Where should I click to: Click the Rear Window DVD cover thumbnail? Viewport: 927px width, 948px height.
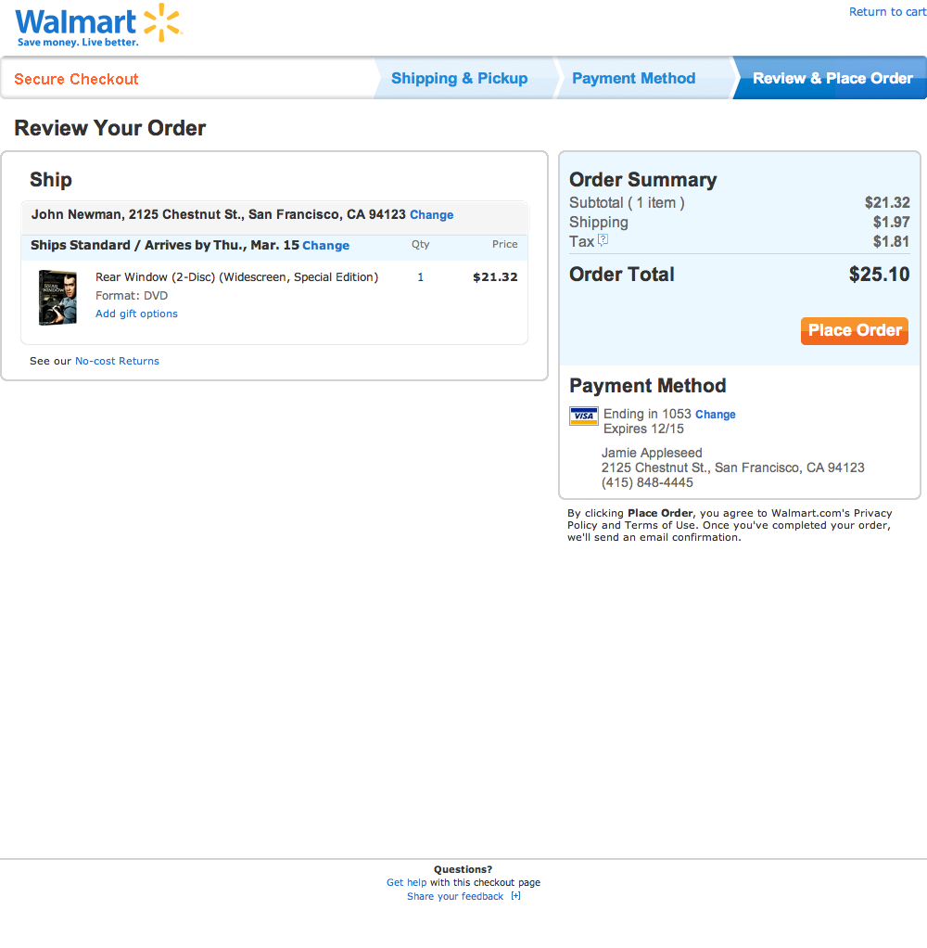coord(58,297)
